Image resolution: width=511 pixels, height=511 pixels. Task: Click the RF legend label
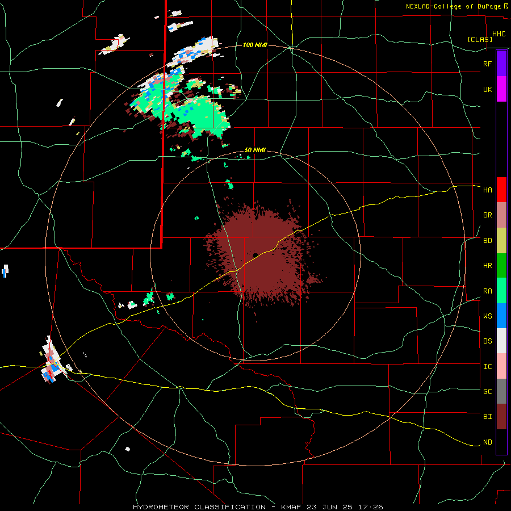[x=487, y=64]
